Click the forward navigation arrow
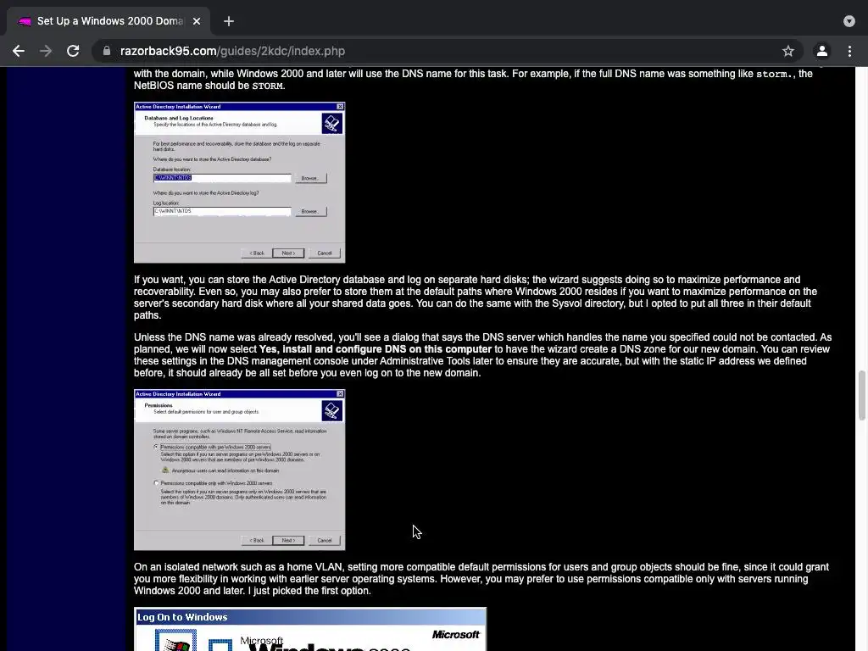Image resolution: width=868 pixels, height=651 pixels. (46, 51)
